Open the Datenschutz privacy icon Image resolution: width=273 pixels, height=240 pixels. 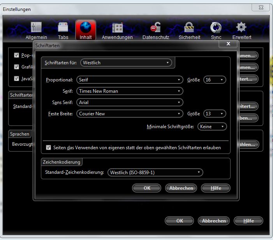tap(156, 28)
